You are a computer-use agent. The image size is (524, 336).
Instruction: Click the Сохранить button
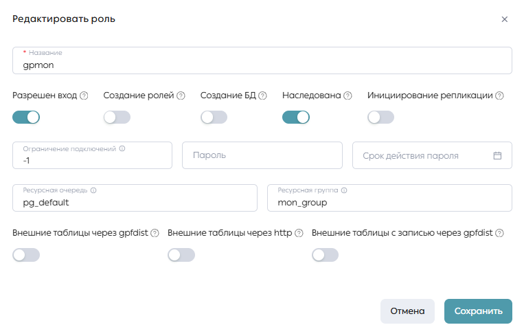click(478, 311)
